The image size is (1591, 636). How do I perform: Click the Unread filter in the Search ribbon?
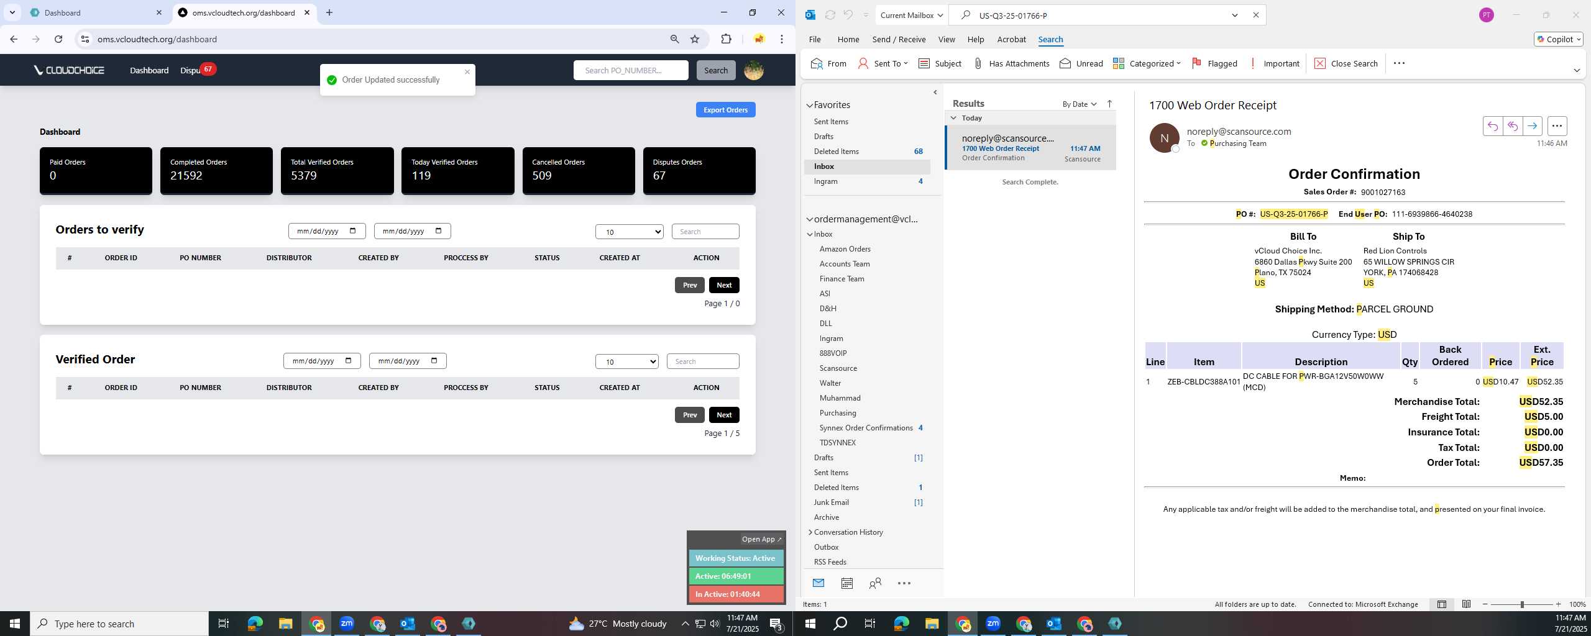tap(1081, 63)
